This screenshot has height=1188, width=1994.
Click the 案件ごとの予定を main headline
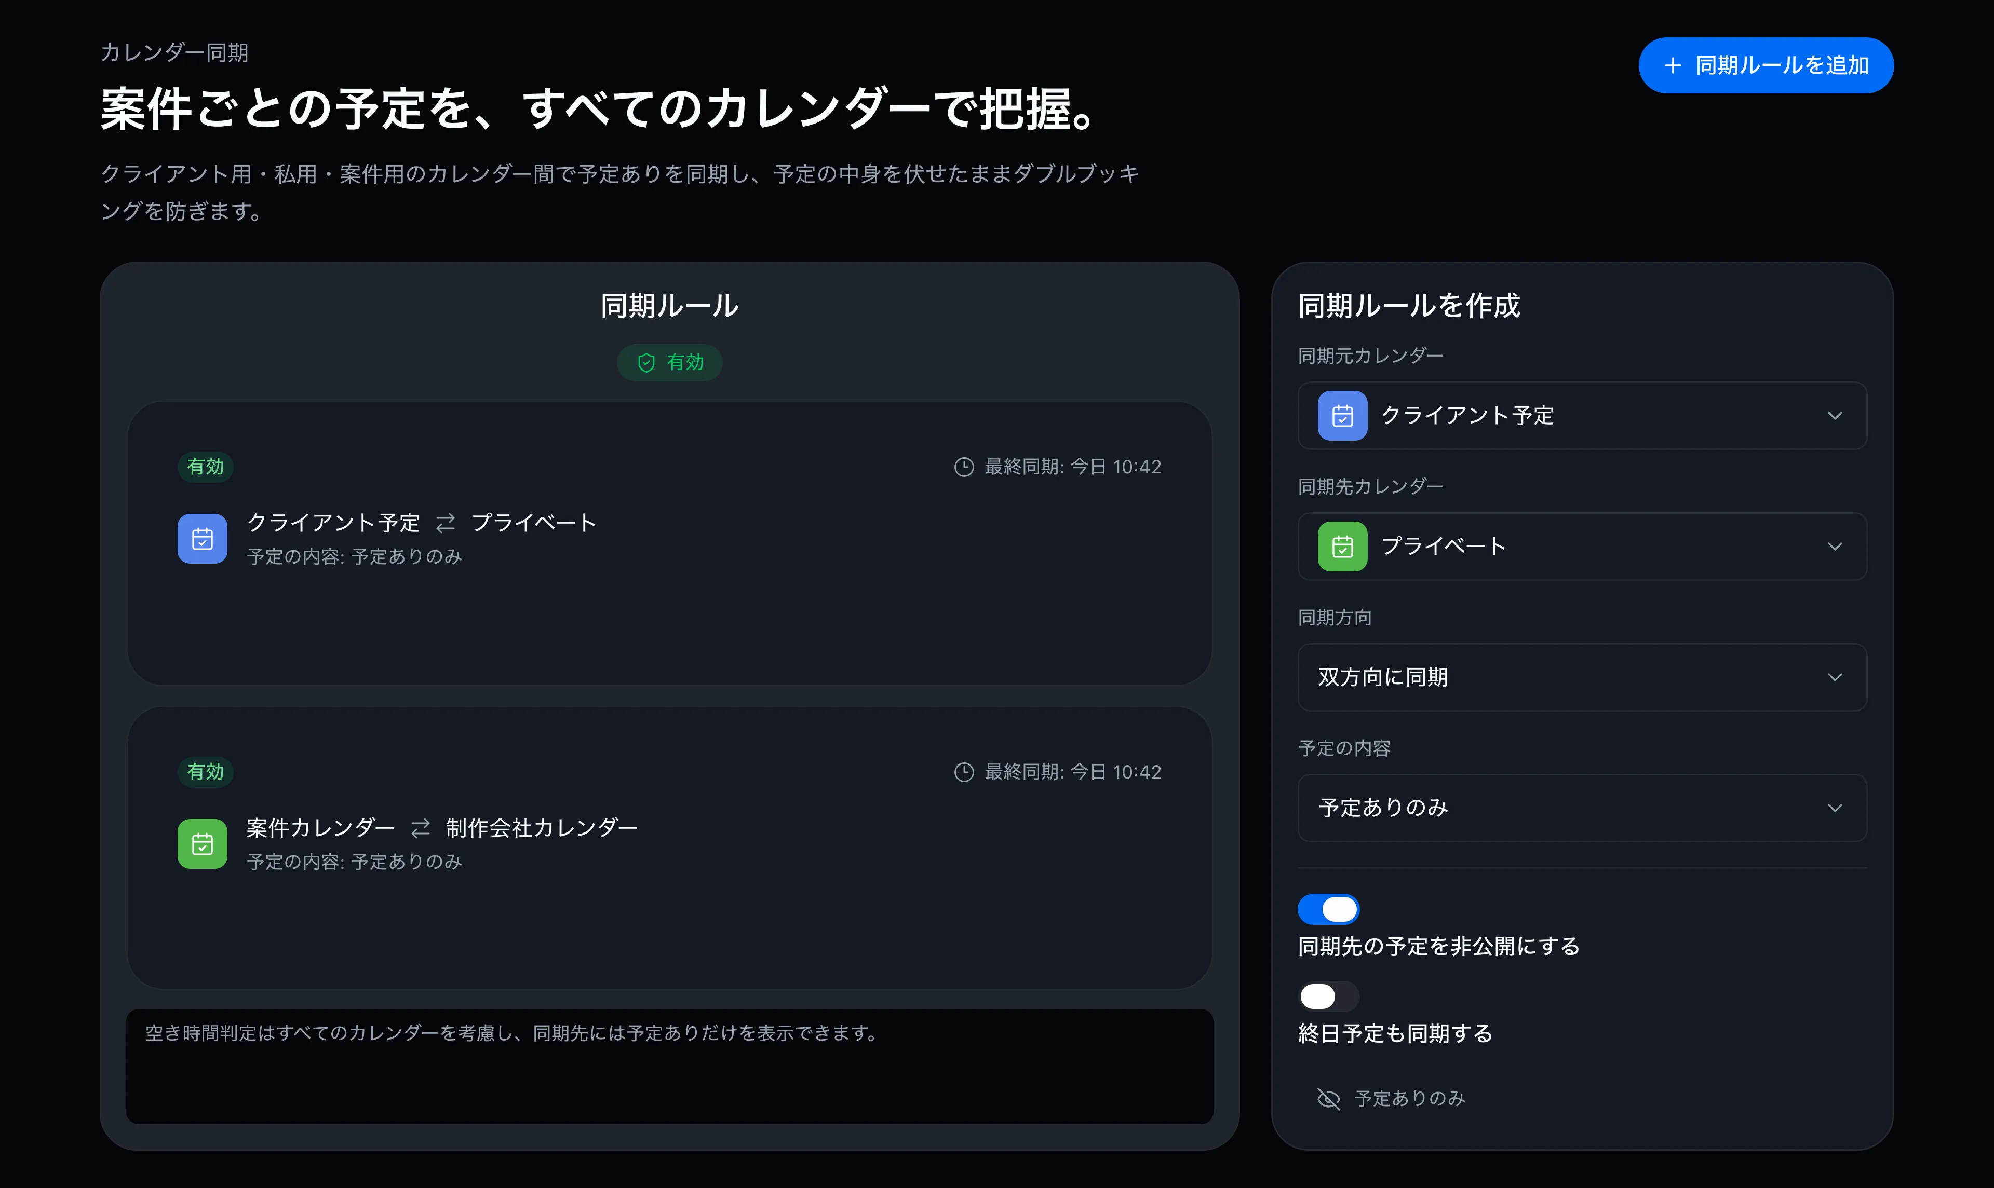click(x=601, y=109)
